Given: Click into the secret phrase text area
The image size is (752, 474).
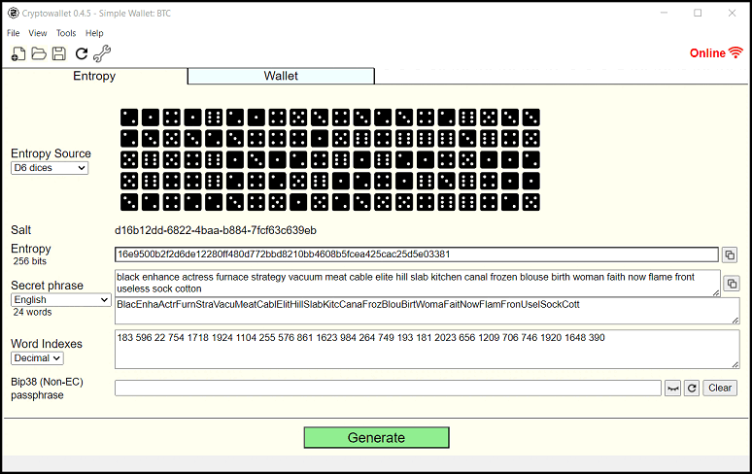Looking at the screenshot, I should point(417,283).
